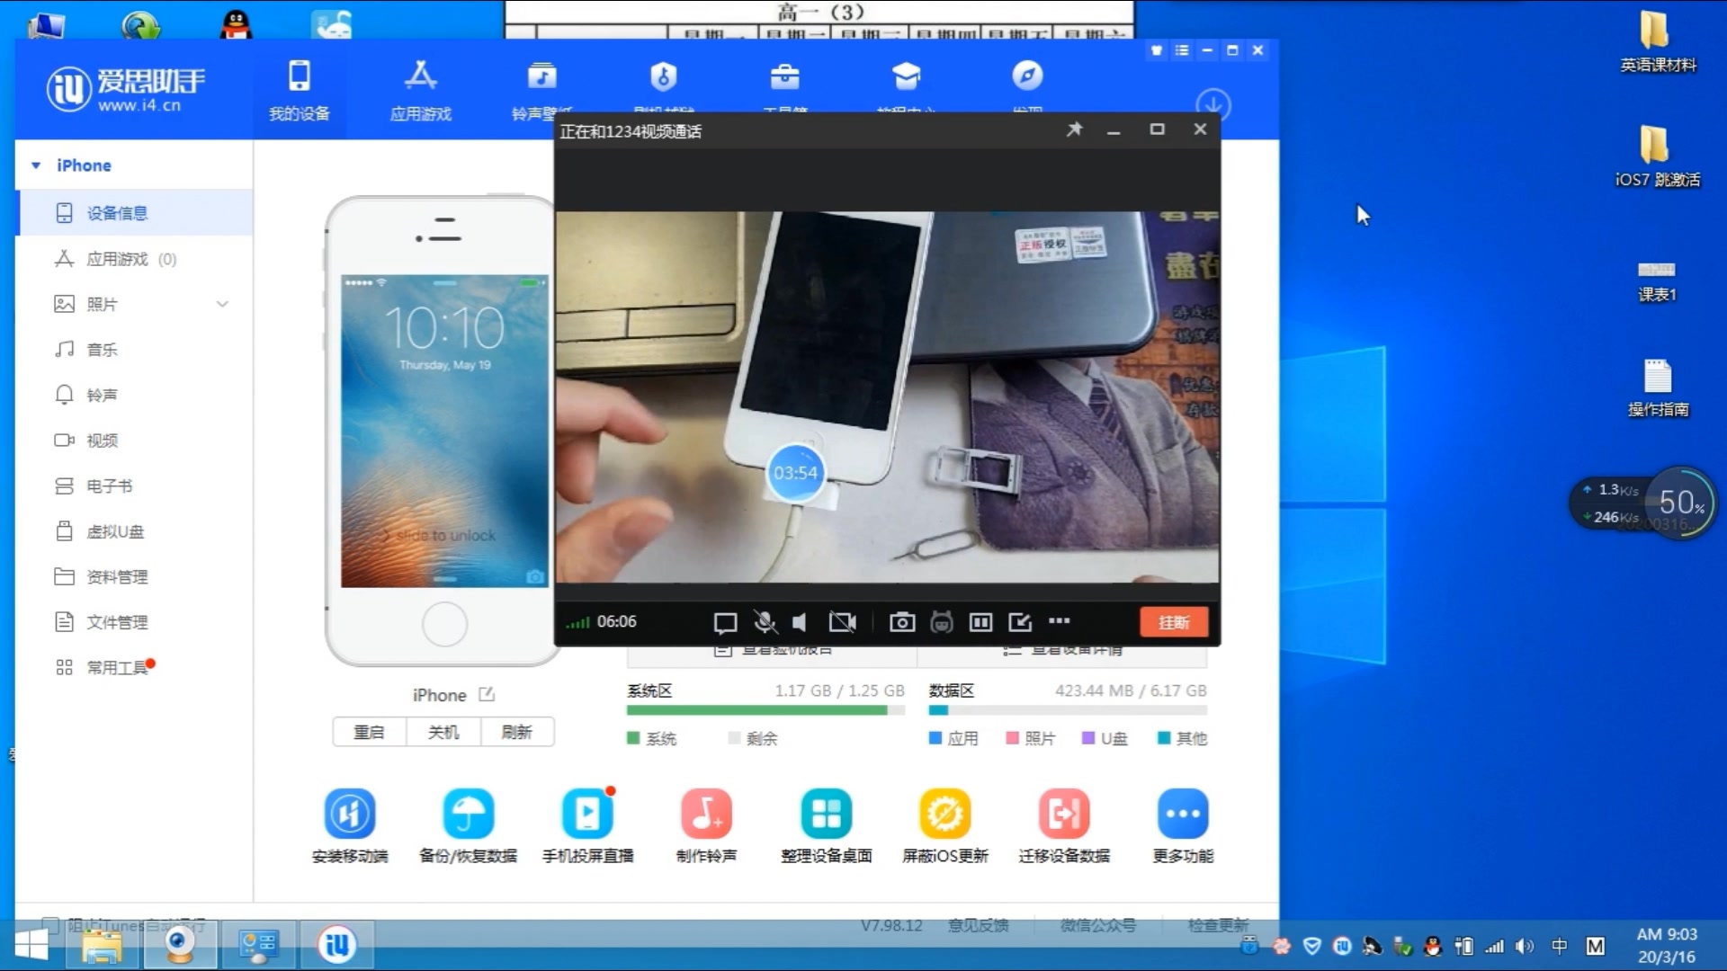Open 课表1 desktop file
The height and width of the screenshot is (971, 1727).
[x=1657, y=281]
